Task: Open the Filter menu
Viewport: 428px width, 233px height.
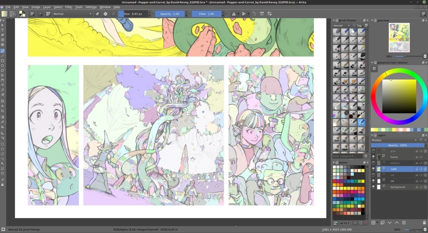Action: tap(69, 7)
